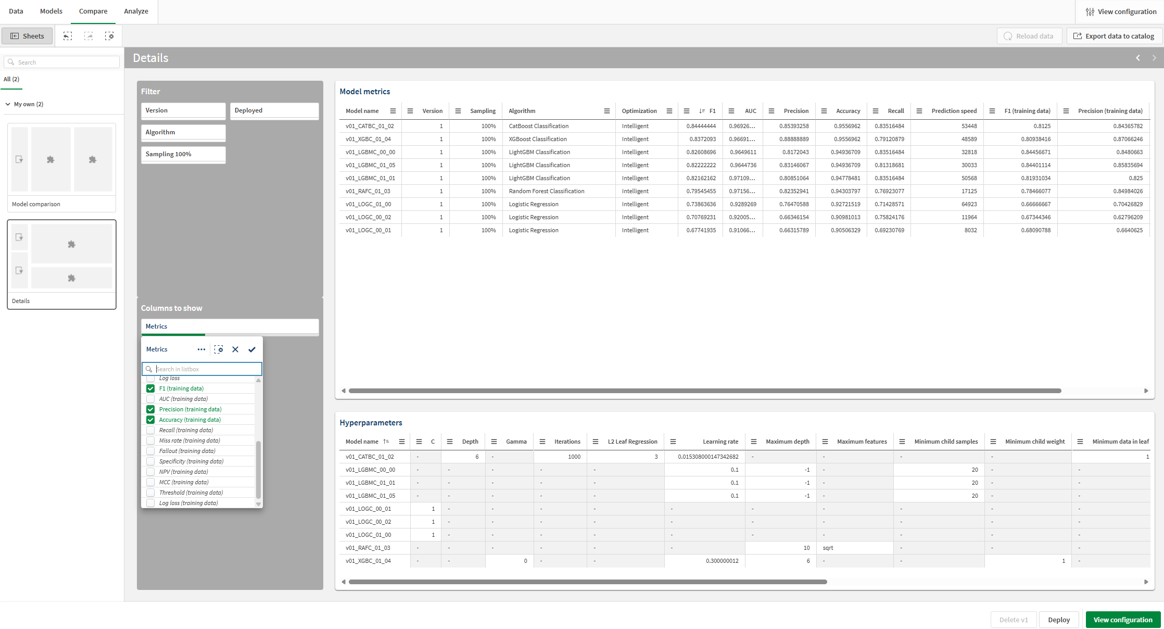Open the Metrics listbox options via ellipsis icon
Screen dimensions: 1164x629
coord(201,349)
